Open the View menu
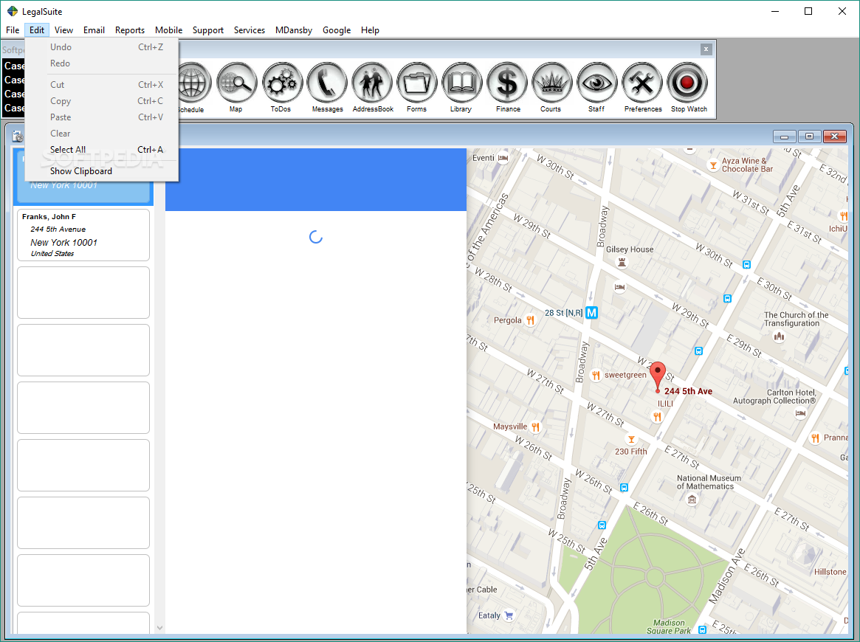Image resolution: width=860 pixels, height=642 pixels. pyautogui.click(x=63, y=30)
